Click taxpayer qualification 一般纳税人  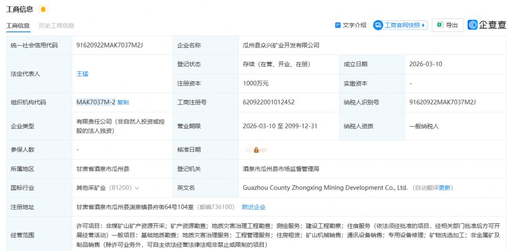(424, 126)
